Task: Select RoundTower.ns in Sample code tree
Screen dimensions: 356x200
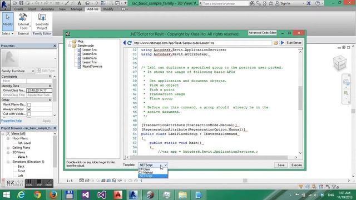Action: (92, 67)
